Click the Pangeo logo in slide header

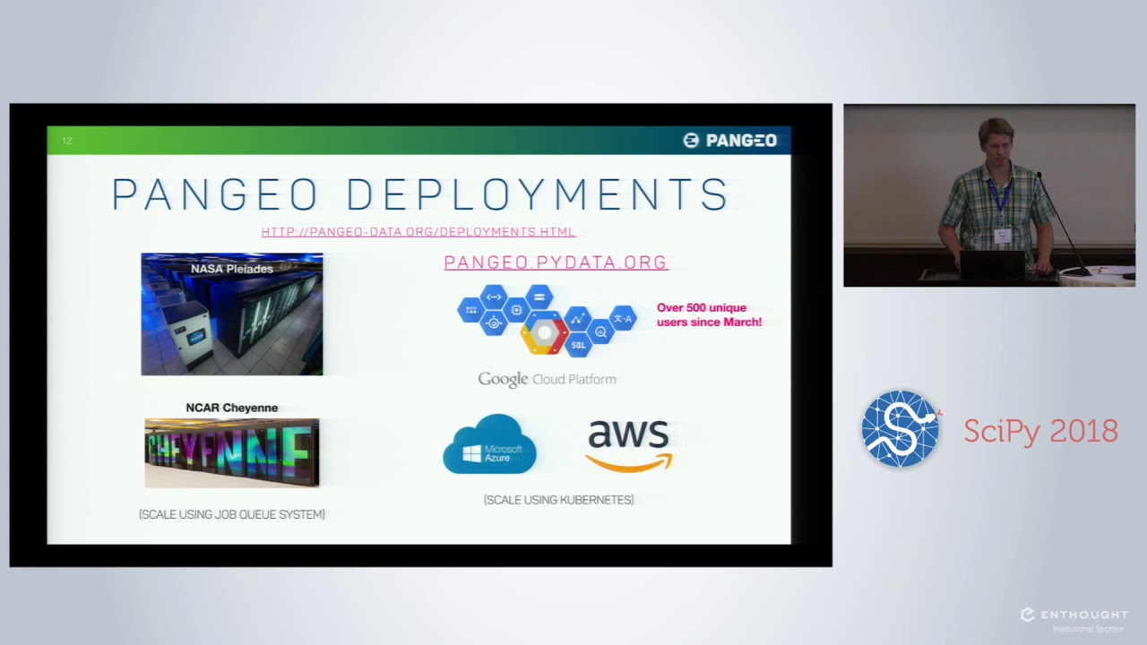coord(729,141)
